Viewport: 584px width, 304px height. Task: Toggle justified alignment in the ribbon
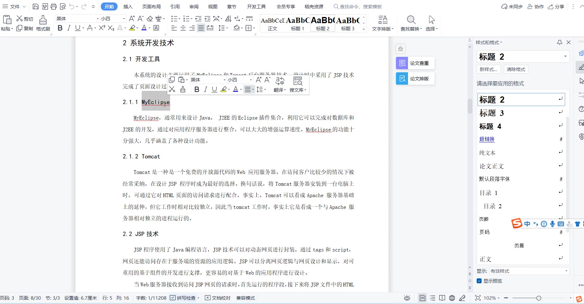[x=201, y=28]
